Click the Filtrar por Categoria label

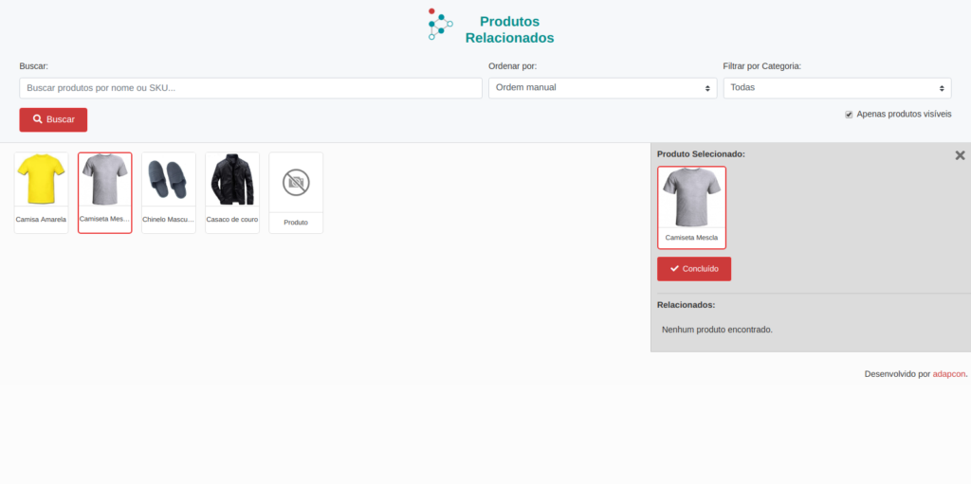tap(762, 65)
